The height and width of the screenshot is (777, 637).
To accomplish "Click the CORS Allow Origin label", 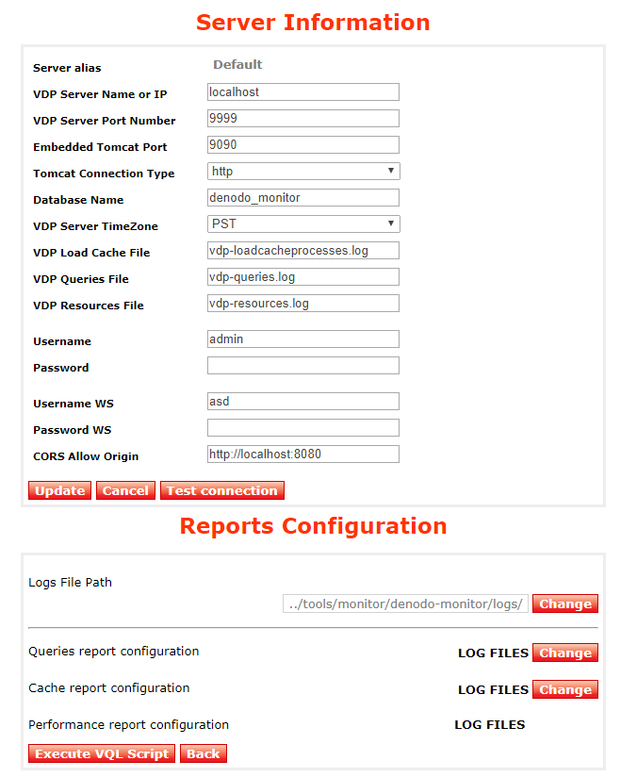I will pos(86,456).
